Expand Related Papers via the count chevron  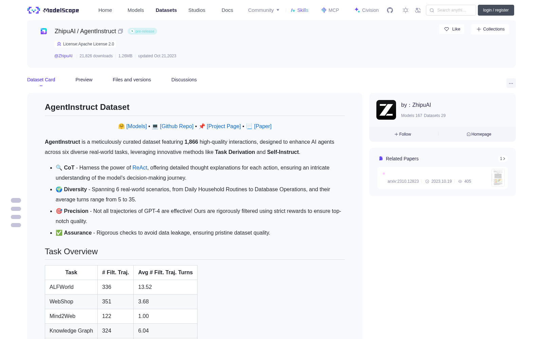click(x=503, y=159)
